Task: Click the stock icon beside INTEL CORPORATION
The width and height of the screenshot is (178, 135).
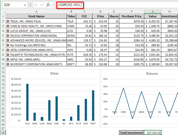Action: coord(8,50)
